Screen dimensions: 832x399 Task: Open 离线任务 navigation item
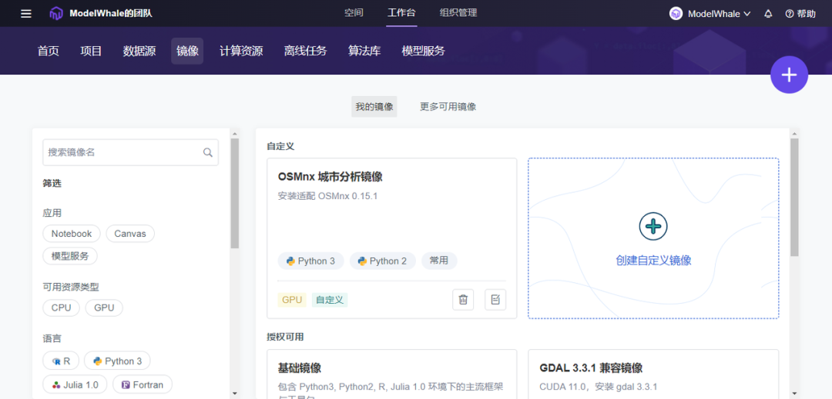click(x=306, y=52)
